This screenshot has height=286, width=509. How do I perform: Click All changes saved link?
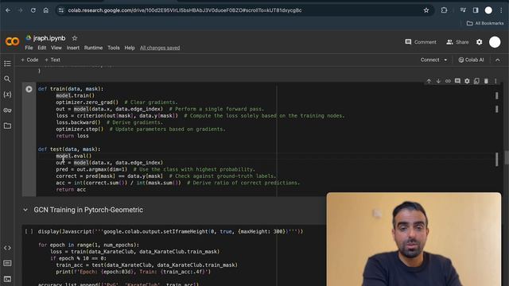160,48
